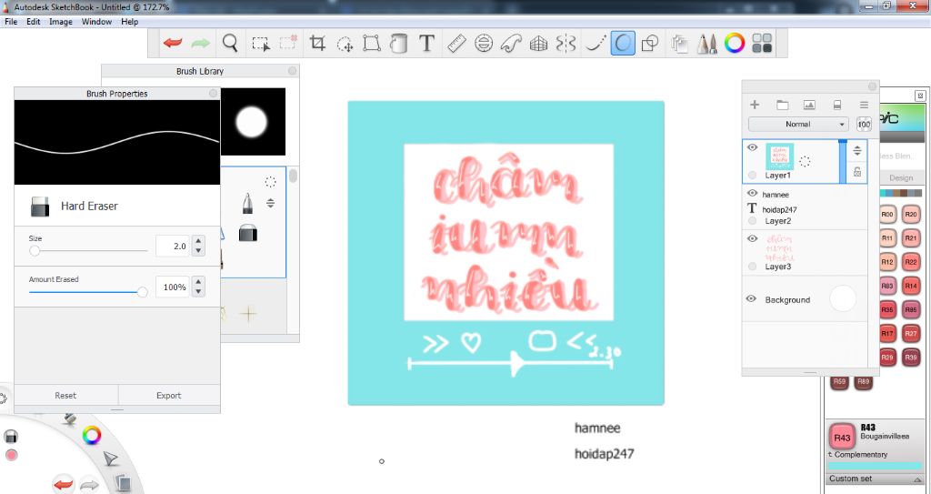Viewport: 931px width, 494px height.
Task: Decrease Amount Erased with down arrow
Action: 198,292
